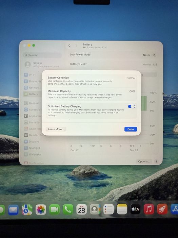The image size is (178, 238).
Task: Click the yellow minimize window button
Action: coord(29,45)
